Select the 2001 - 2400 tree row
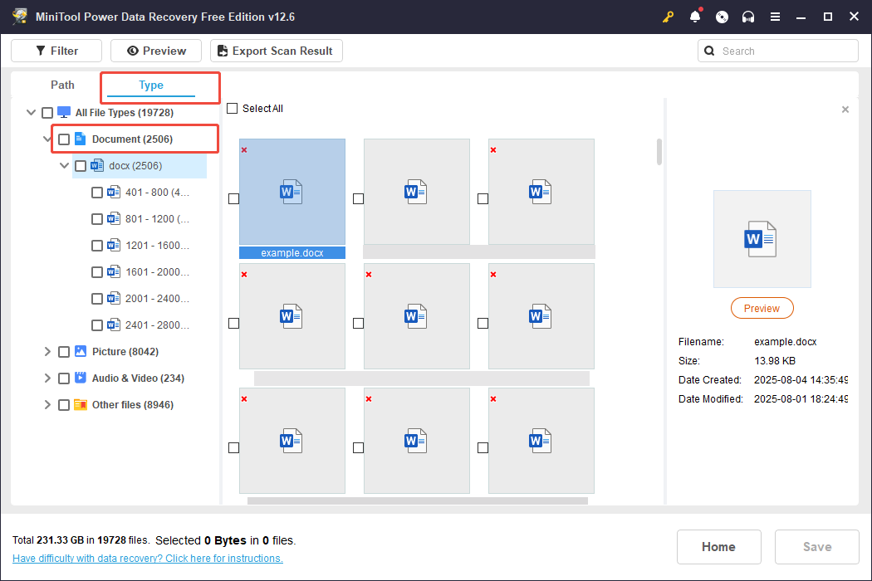Image resolution: width=872 pixels, height=581 pixels. click(140, 299)
